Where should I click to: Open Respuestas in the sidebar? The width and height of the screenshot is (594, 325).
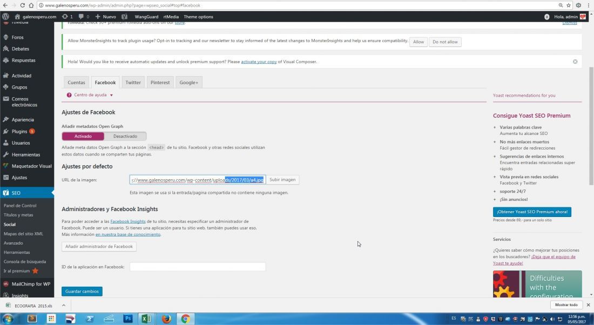click(23, 60)
